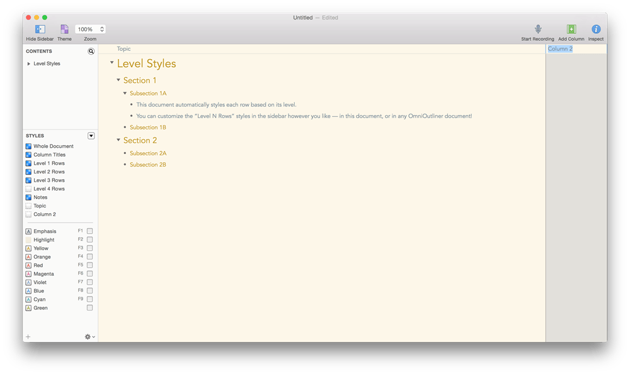Viewport: 630px width, 374px height.
Task: Select the Subsection 1A text
Action: [148, 94]
